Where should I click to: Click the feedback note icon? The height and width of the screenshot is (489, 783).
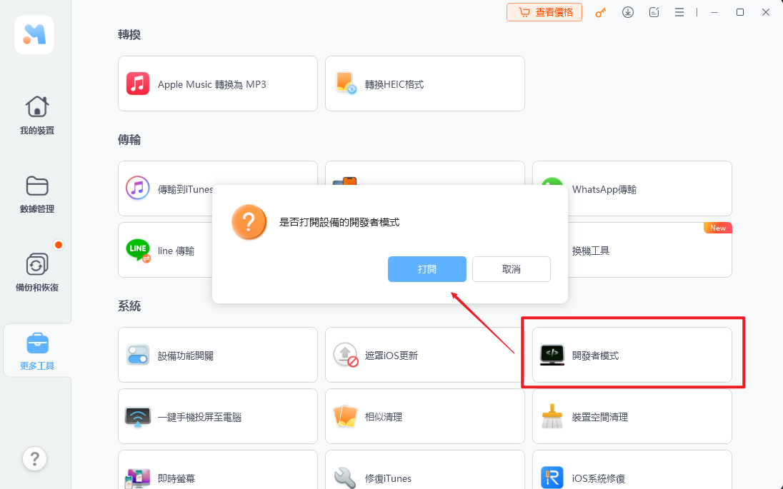point(654,12)
